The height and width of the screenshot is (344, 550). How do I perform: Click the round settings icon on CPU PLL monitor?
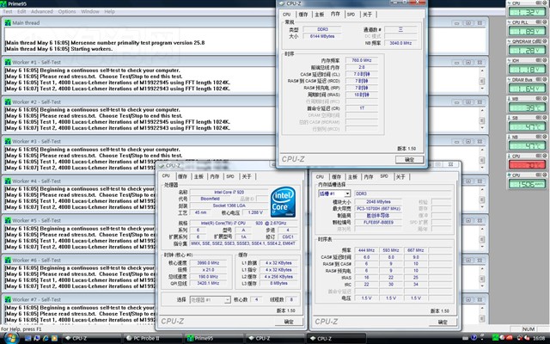click(545, 22)
